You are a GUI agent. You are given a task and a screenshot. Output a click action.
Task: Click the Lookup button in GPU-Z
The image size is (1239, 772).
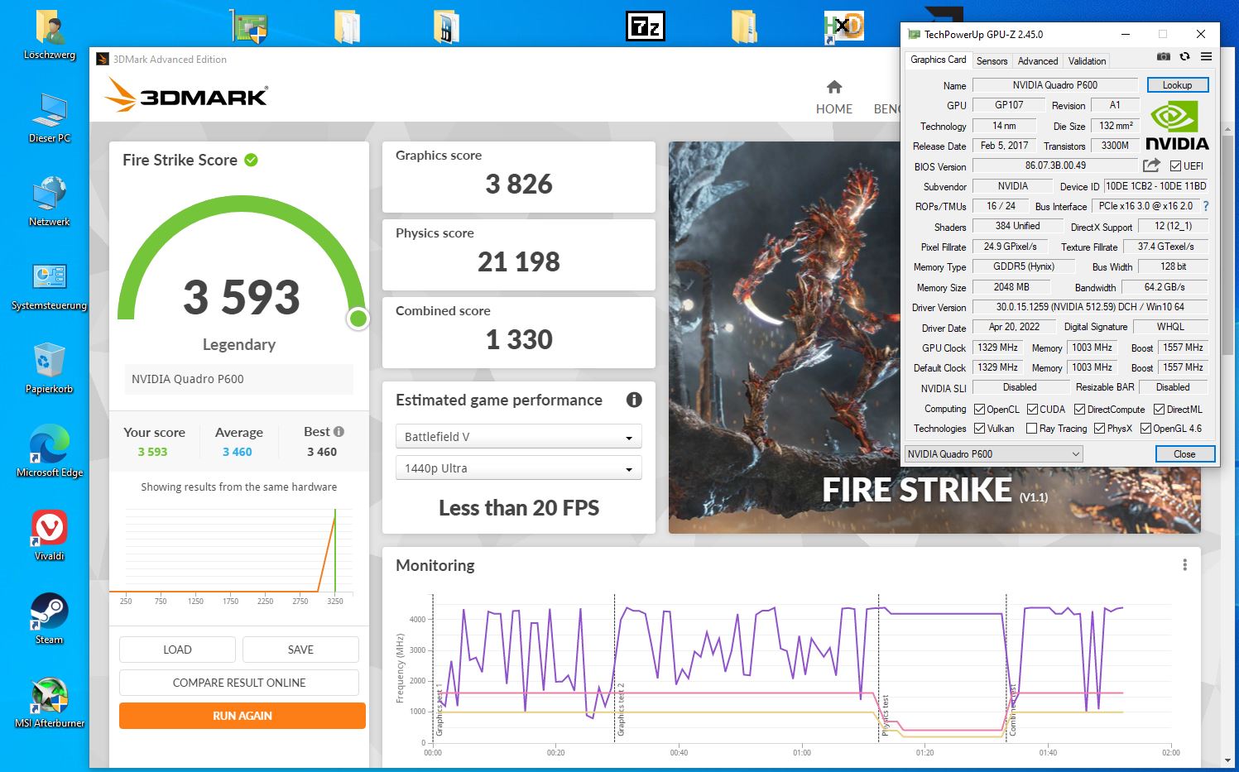coord(1177,84)
